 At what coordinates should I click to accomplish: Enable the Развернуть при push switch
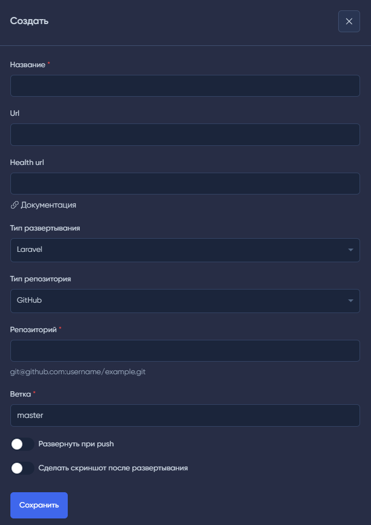click(22, 444)
